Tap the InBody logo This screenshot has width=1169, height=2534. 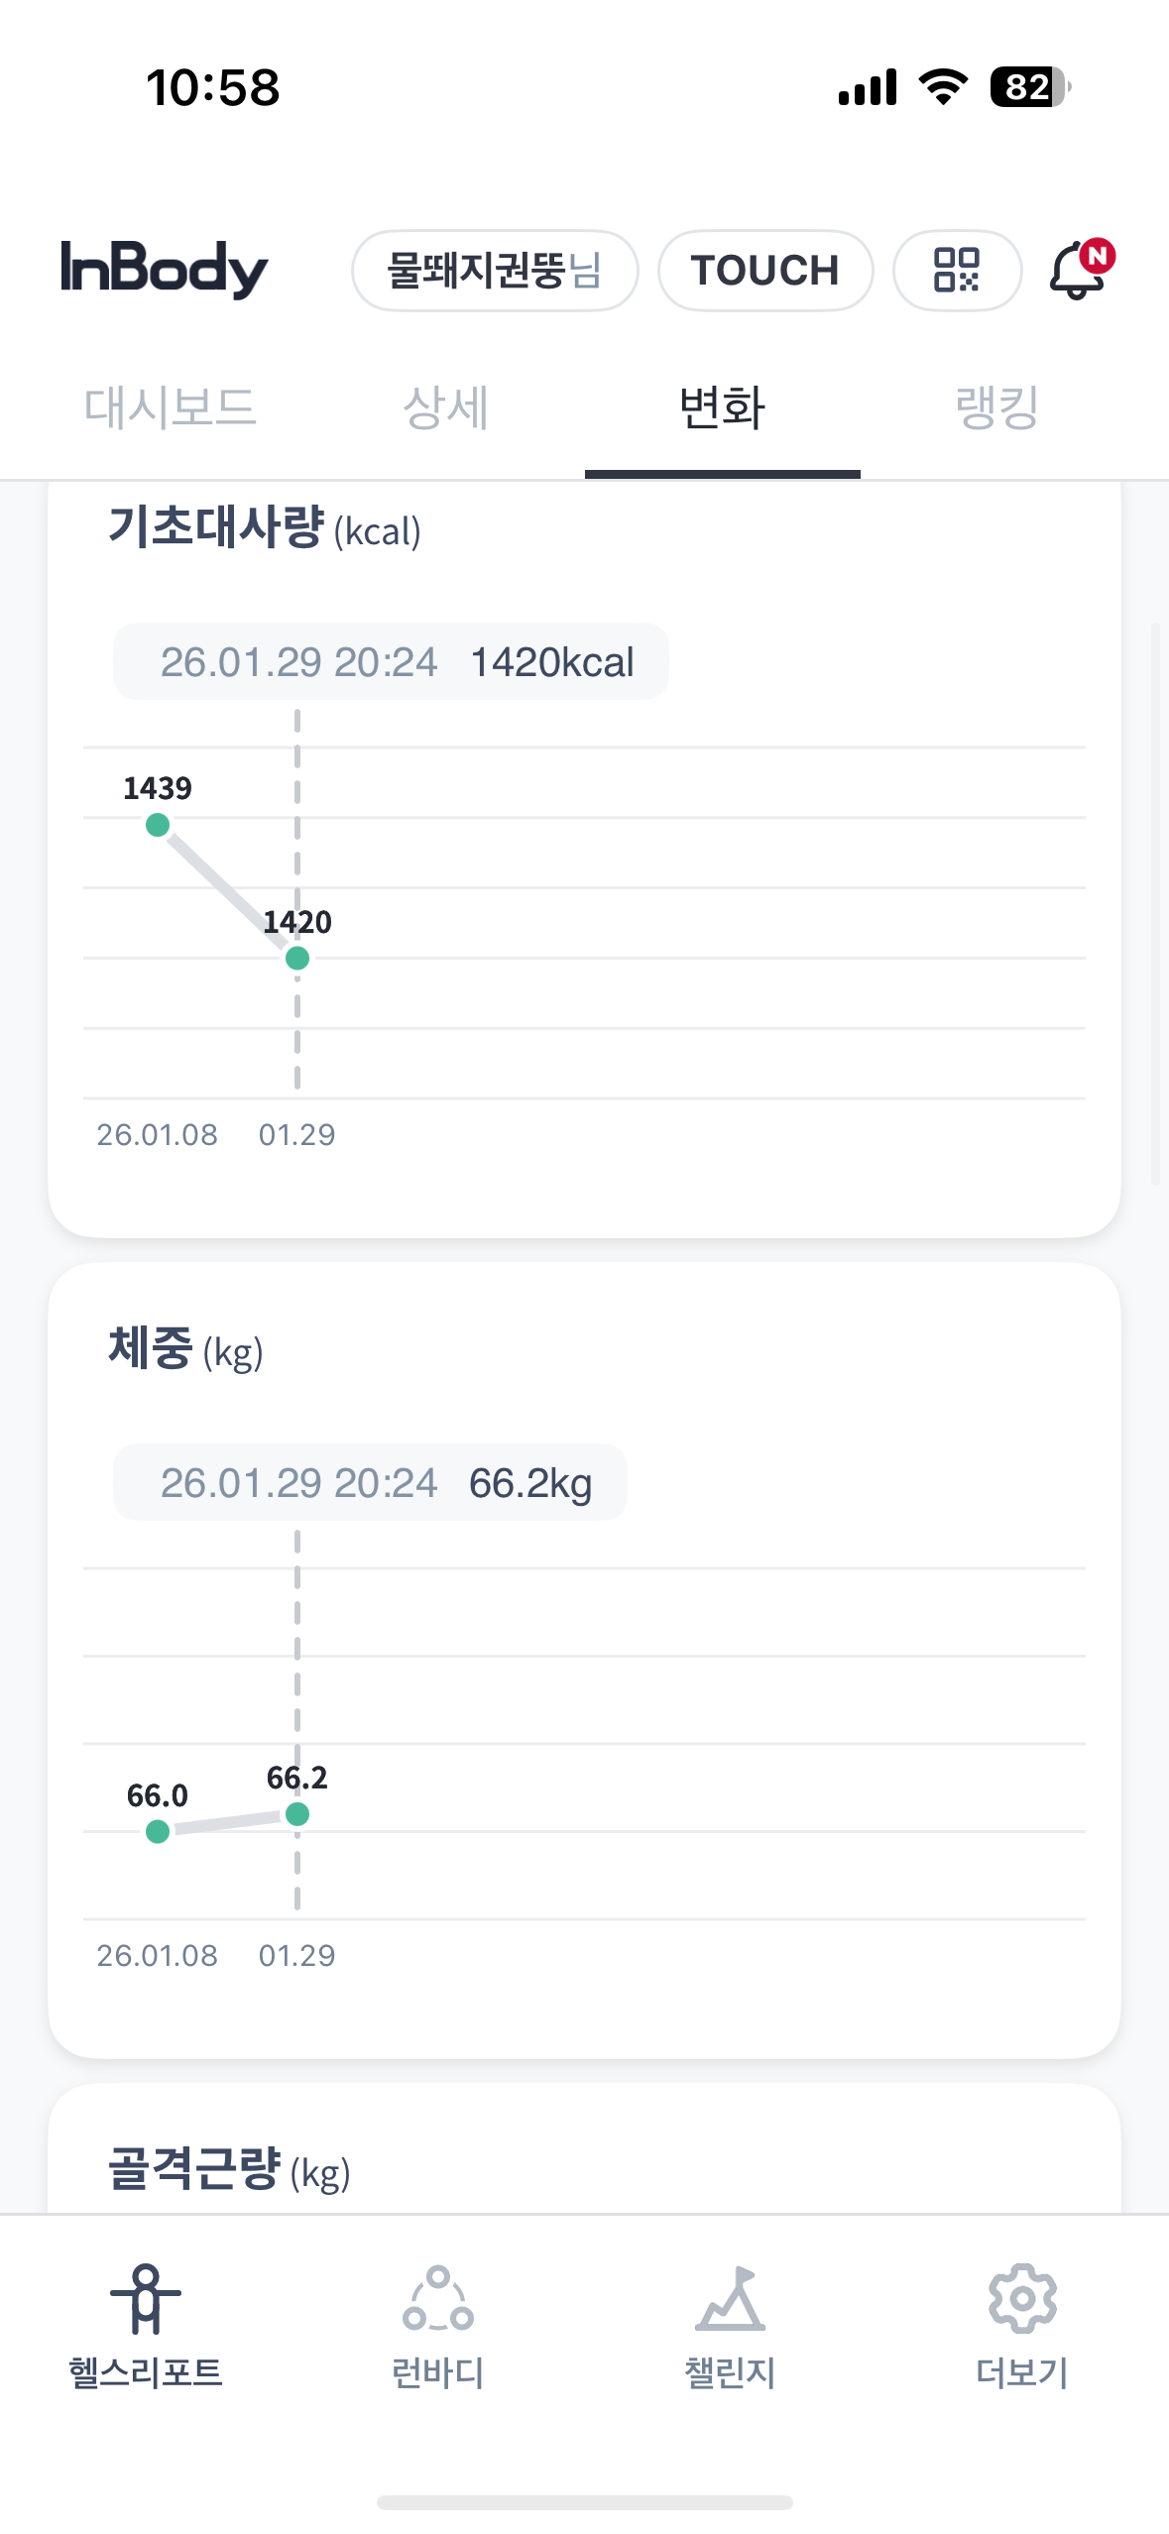coord(165,270)
